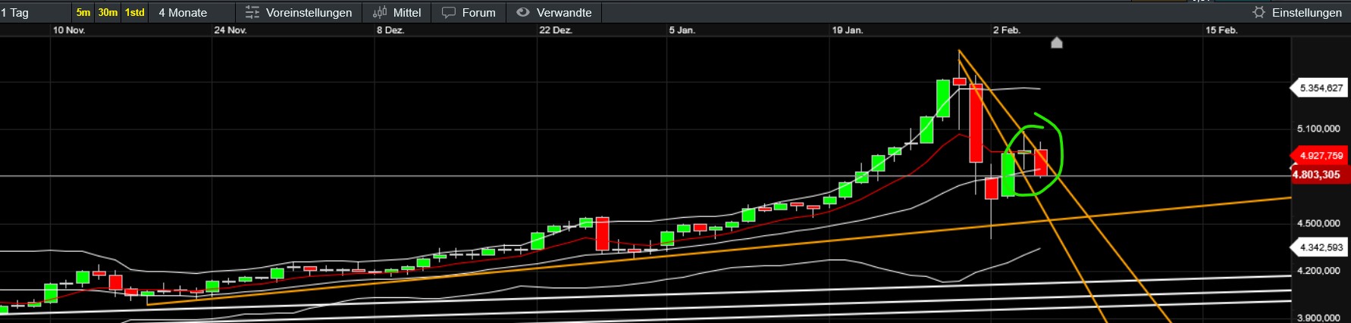Open the 1 Tag interval dropdown

pos(35,13)
